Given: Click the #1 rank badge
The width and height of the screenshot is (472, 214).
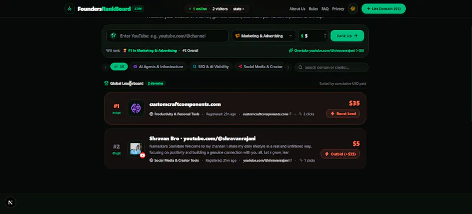Looking at the screenshot, I should [116, 106].
